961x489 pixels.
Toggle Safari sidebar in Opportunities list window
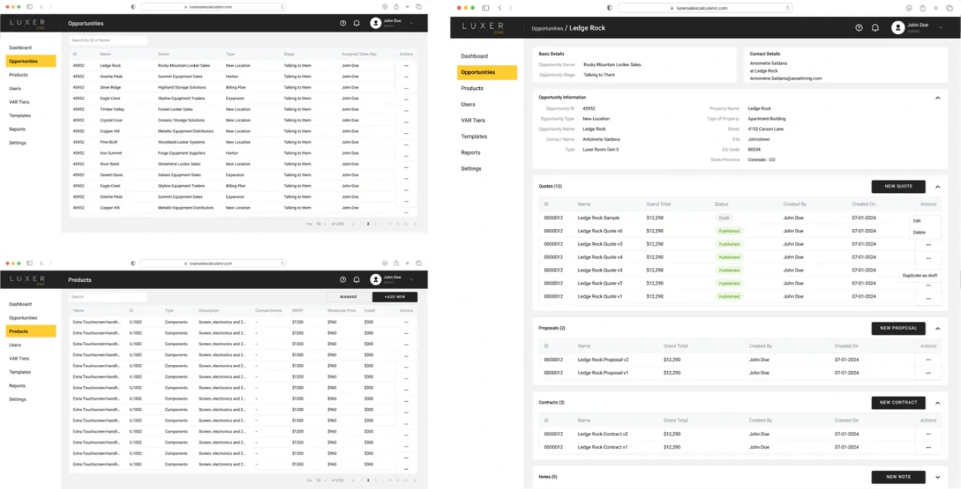[30, 7]
